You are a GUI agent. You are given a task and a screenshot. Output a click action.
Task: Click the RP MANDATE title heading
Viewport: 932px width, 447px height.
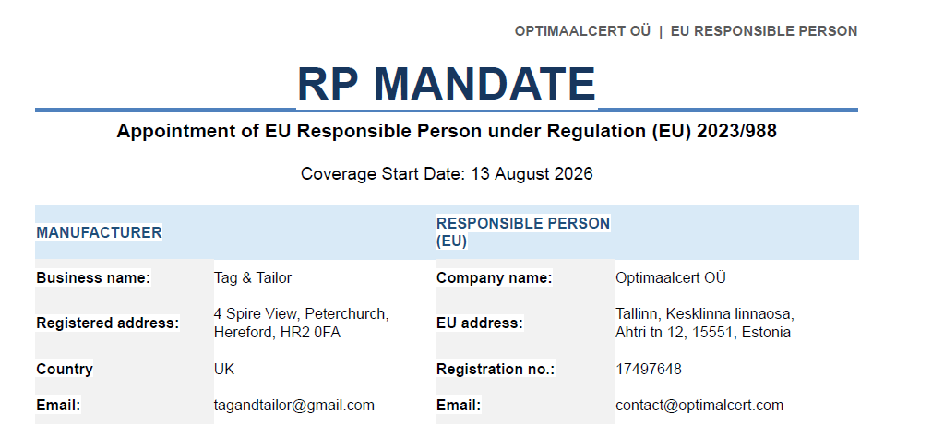click(447, 83)
